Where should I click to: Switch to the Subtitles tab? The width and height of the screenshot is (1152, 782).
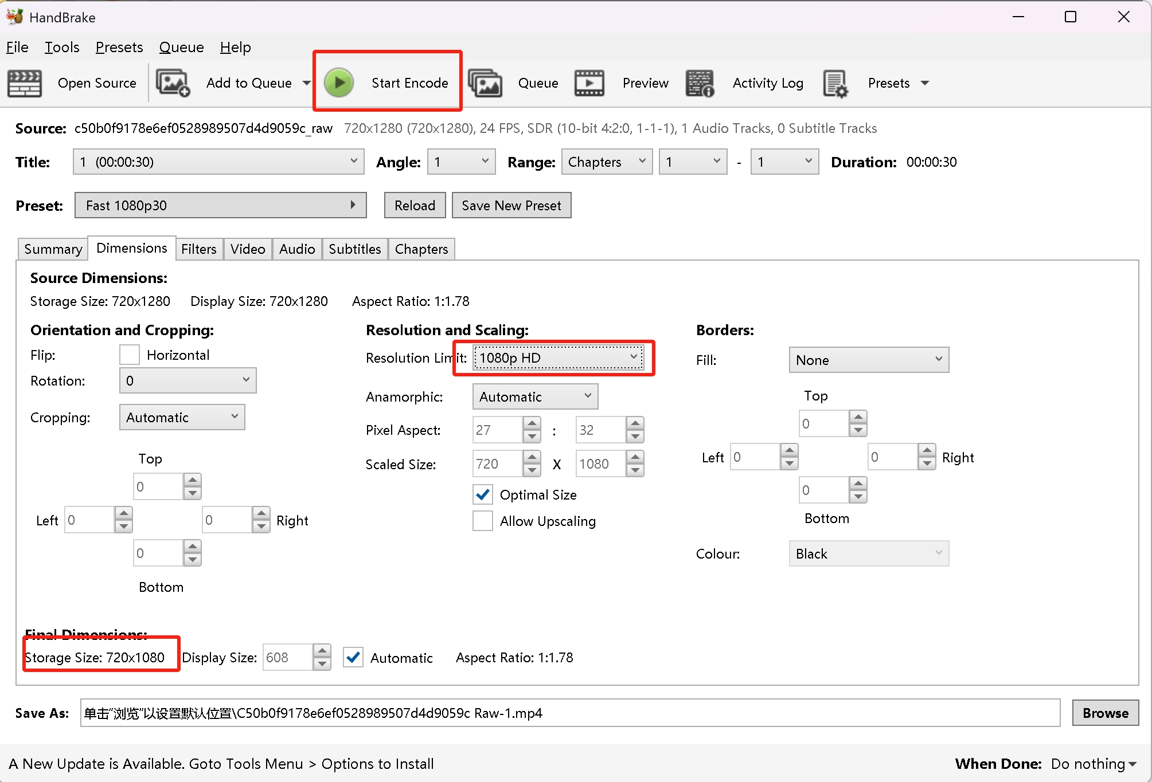click(x=354, y=249)
